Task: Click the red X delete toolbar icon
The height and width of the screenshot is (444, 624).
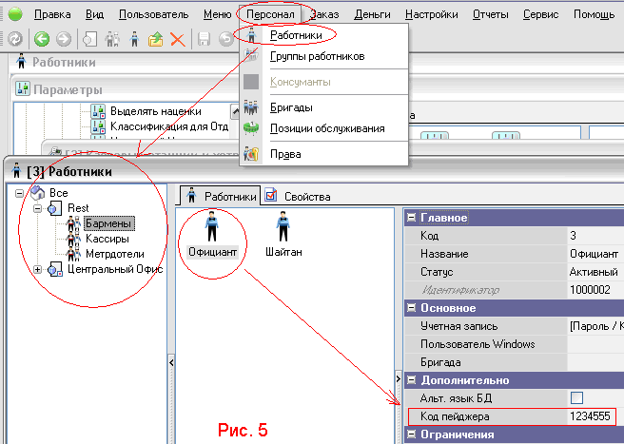Action: coord(176,39)
